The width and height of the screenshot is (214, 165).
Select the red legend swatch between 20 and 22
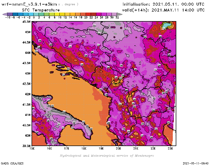(88, 14)
